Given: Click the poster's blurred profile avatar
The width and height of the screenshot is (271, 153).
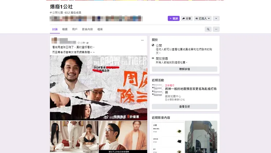Looking at the screenshot, I should click(x=54, y=40).
